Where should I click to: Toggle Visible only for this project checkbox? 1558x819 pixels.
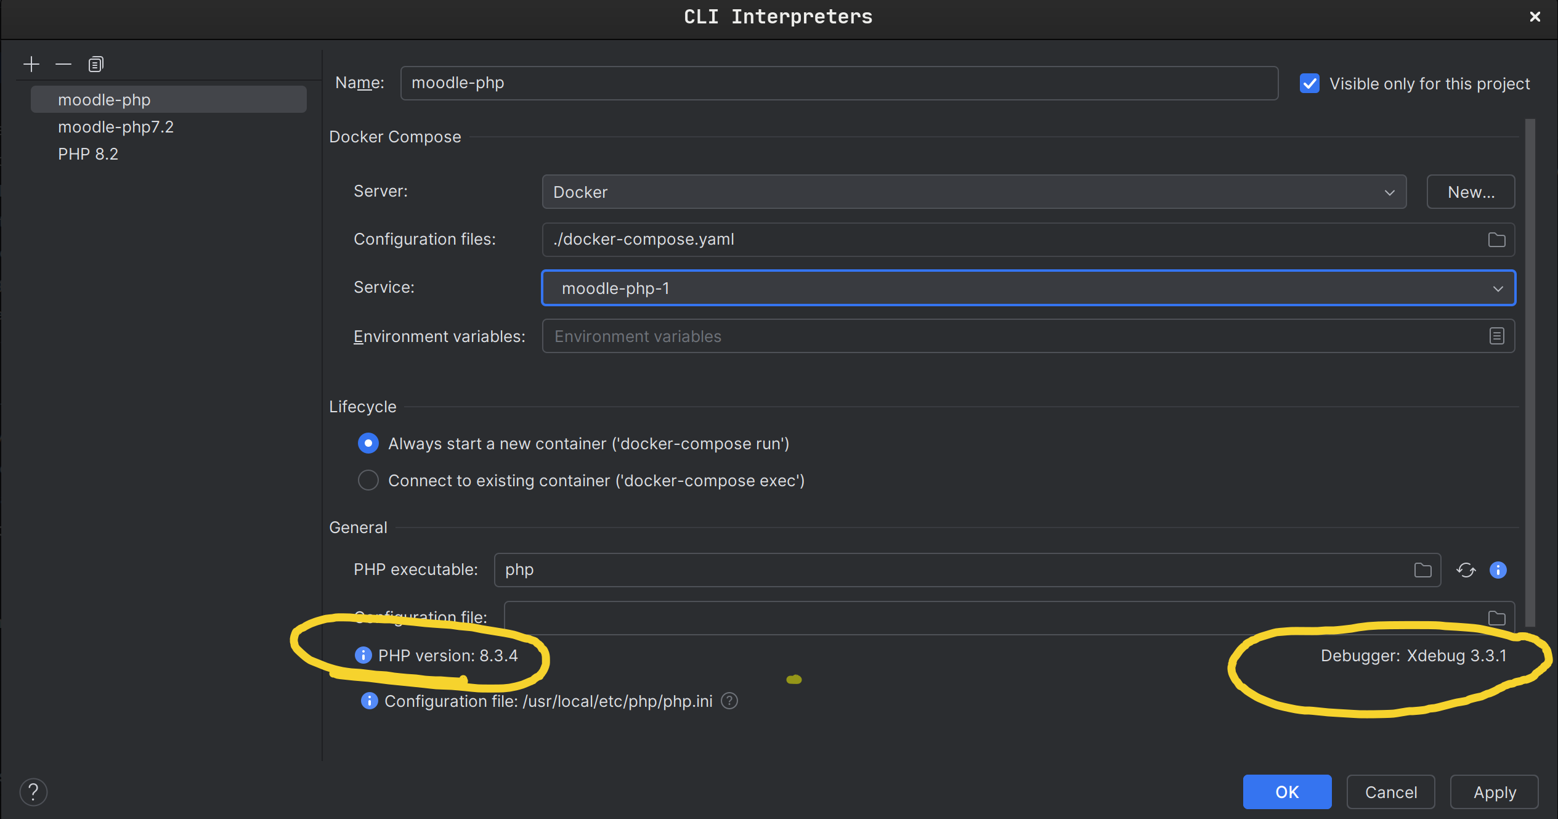(x=1310, y=83)
